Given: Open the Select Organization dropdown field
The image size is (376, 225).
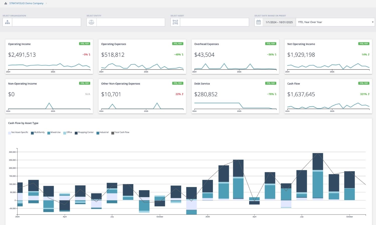Looking at the screenshot, I should 46,22.
